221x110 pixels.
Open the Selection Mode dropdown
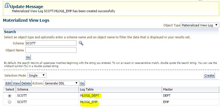37,75
